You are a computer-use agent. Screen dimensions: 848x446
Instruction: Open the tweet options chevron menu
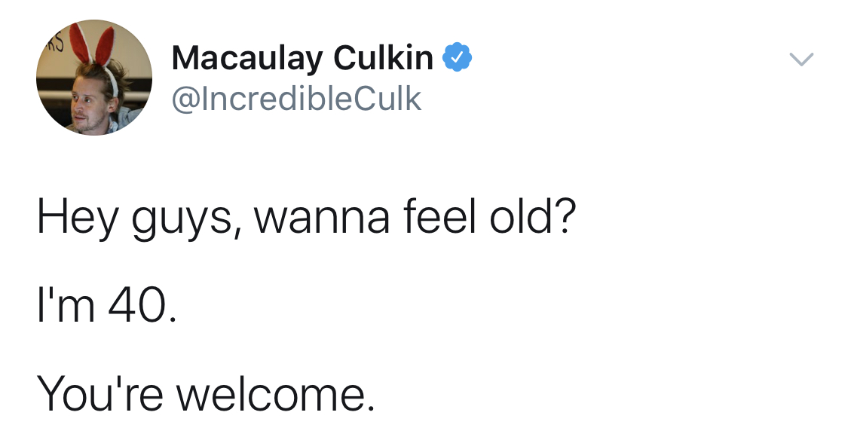click(801, 59)
